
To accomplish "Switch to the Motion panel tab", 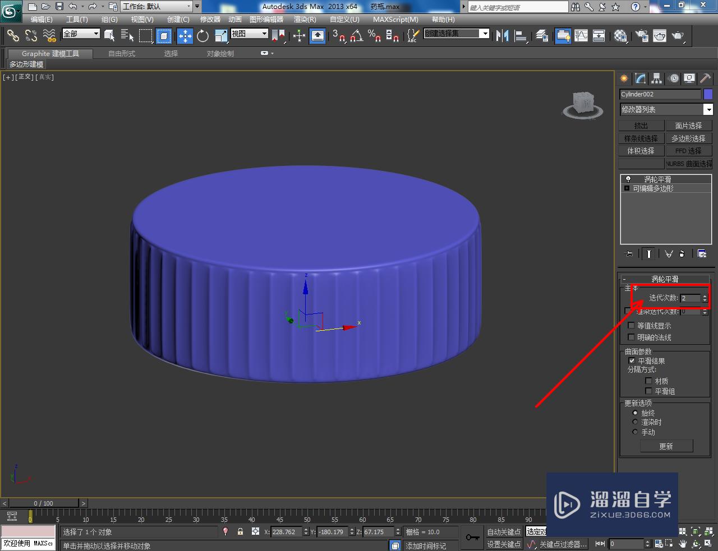I will 674,78.
